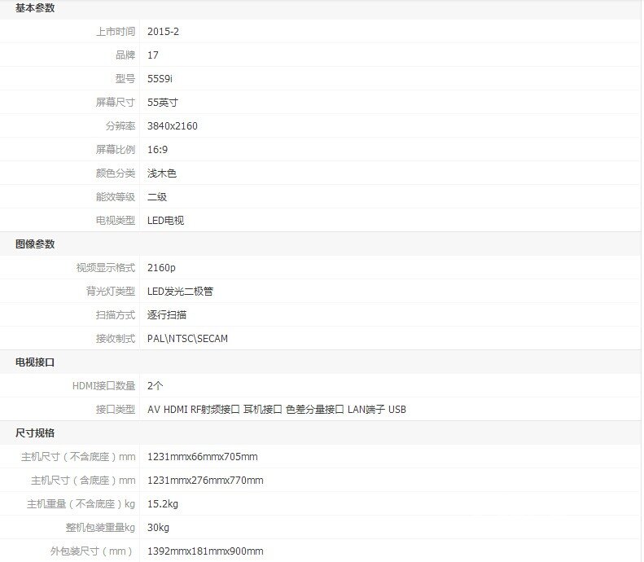Image resolution: width=644 pixels, height=562 pixels.
Task: Click the model value 55S9i
Action: coord(160,79)
